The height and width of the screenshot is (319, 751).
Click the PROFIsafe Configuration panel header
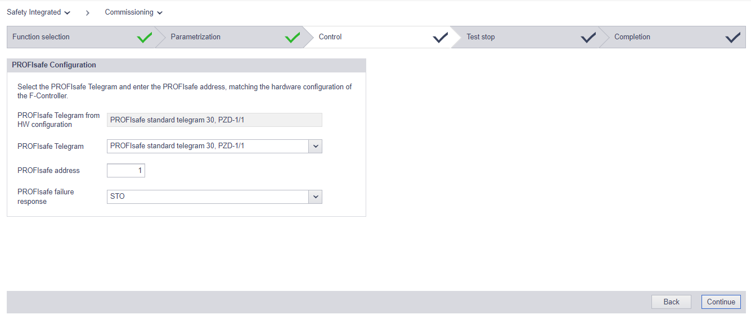pyautogui.click(x=186, y=65)
